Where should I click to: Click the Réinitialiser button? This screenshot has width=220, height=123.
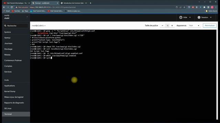point(210,26)
